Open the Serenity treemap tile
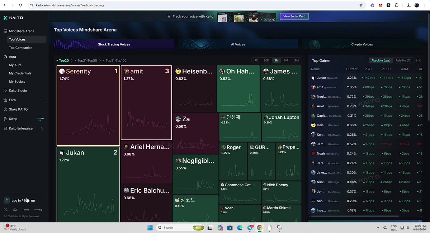Screen dimensions: 430x233 click(x=88, y=106)
